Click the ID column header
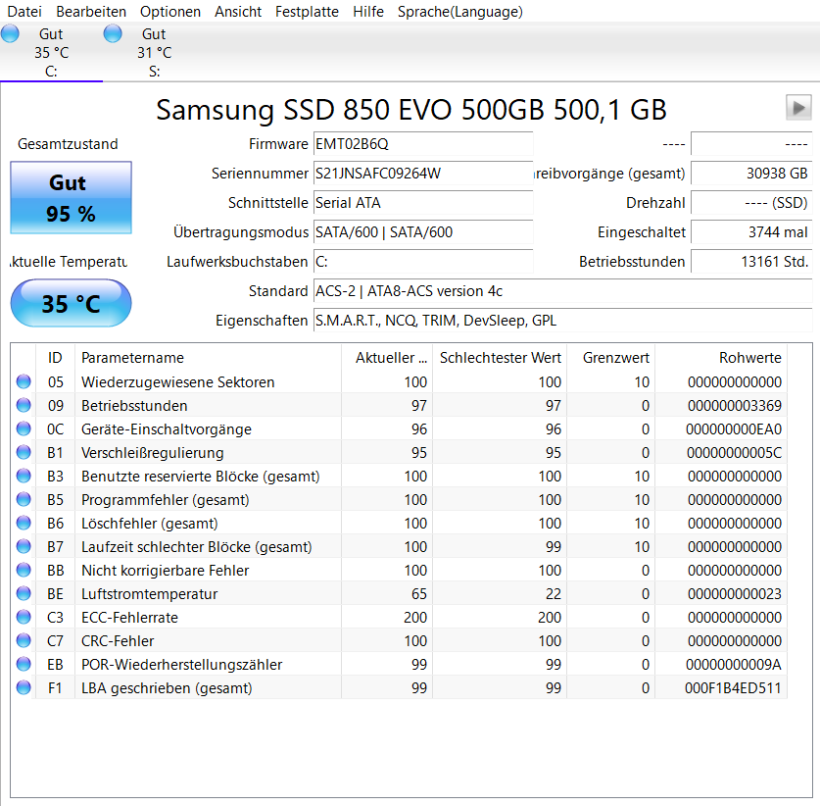This screenshot has width=820, height=806. (x=55, y=358)
